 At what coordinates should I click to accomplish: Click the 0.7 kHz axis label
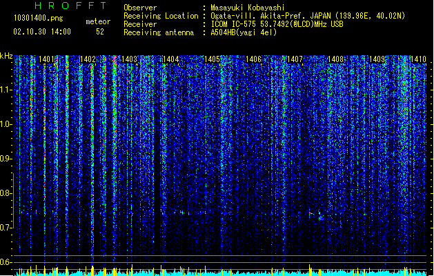coord(6,228)
